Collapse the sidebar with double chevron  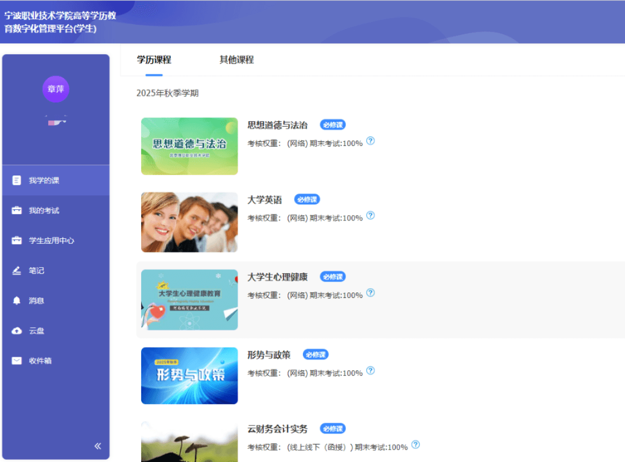(x=98, y=446)
